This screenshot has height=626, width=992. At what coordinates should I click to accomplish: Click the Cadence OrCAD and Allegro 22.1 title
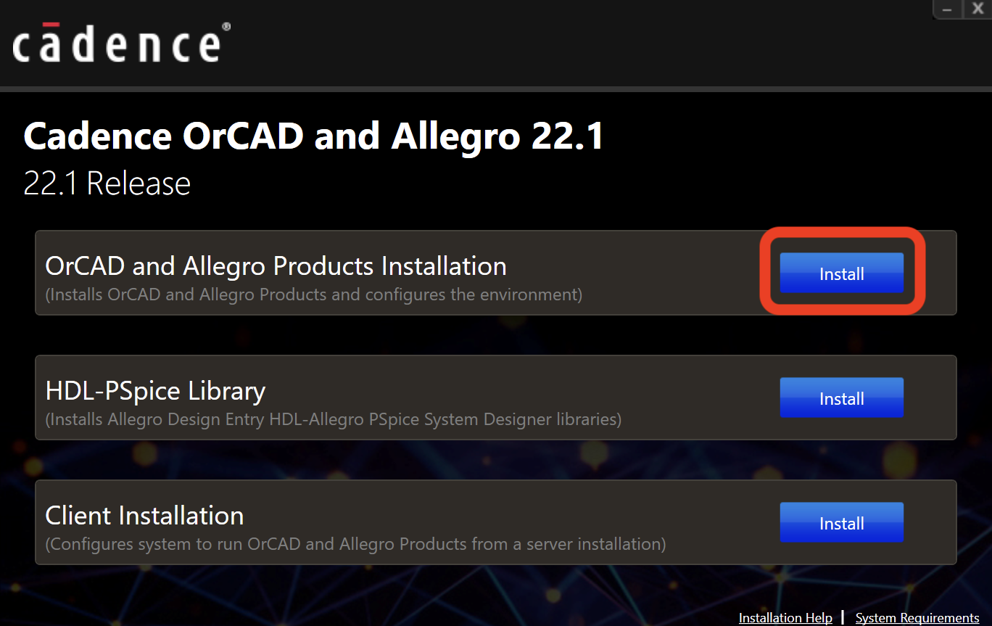pyautogui.click(x=314, y=137)
